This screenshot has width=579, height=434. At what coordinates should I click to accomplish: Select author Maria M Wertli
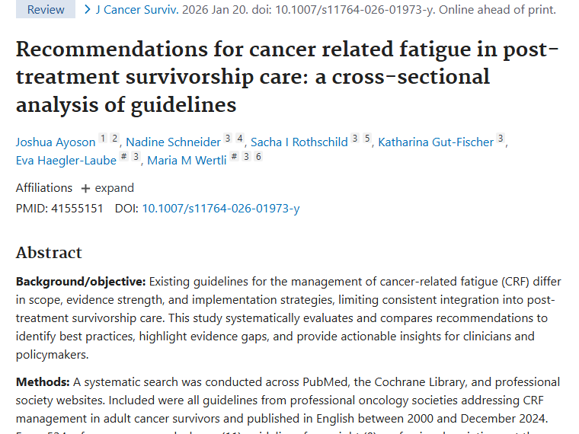[x=187, y=160]
